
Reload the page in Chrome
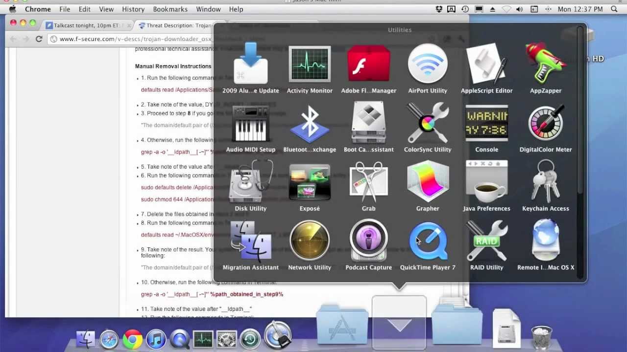point(39,39)
